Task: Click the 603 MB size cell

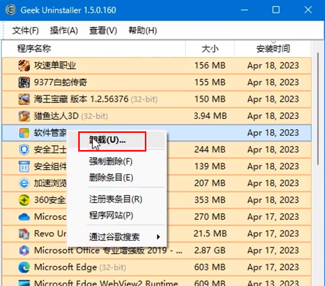Action: tap(210, 267)
